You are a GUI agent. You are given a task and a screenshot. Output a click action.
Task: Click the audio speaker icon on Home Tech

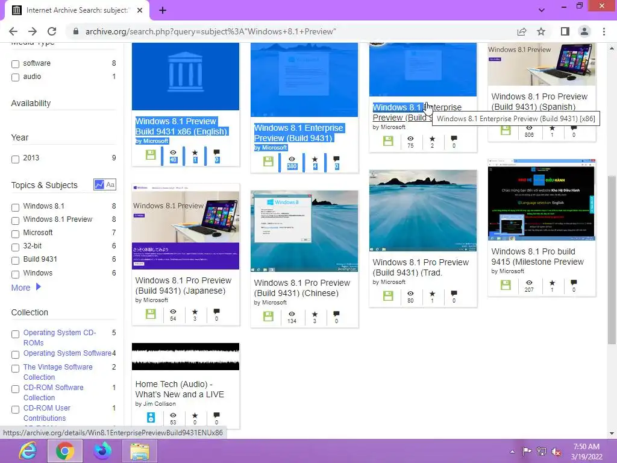click(x=151, y=417)
